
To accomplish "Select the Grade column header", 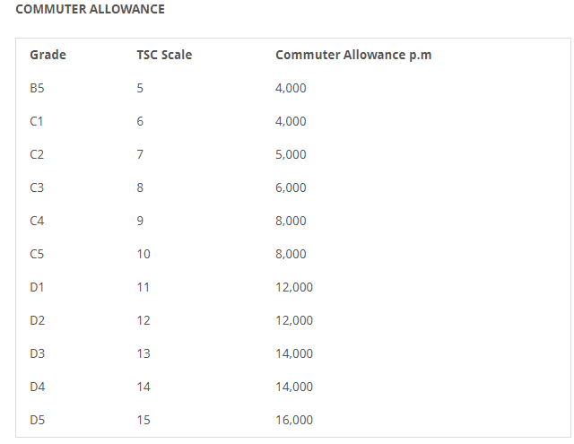I will pos(48,55).
